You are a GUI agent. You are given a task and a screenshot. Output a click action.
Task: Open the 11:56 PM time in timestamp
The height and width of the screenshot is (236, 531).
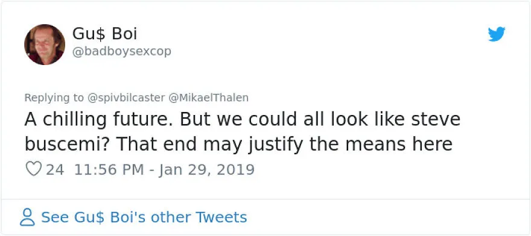coord(109,169)
